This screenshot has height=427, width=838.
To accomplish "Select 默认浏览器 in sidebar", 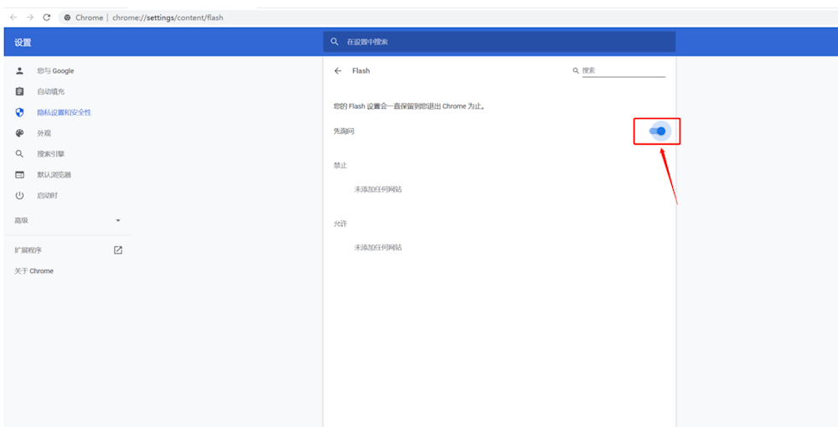I will [x=54, y=175].
